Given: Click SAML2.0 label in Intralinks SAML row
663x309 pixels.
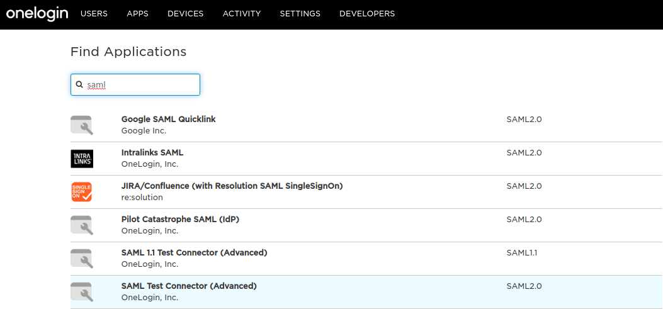Looking at the screenshot, I should coord(524,152).
